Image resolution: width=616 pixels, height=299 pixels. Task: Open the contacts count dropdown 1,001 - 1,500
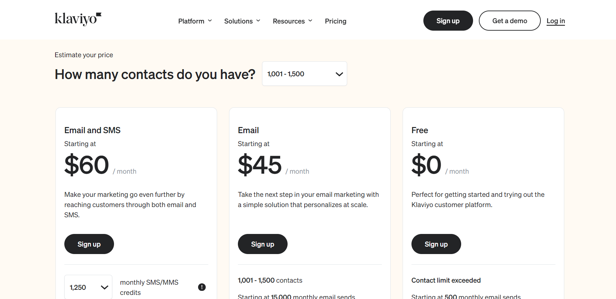click(305, 74)
